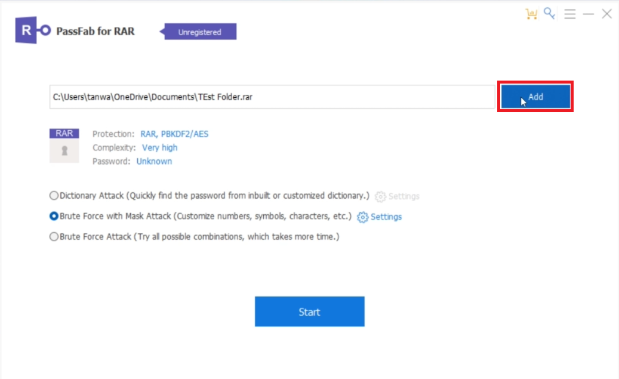Open Settings link for Mask Attack
Viewport: 619px width, 379px height.
(386, 217)
